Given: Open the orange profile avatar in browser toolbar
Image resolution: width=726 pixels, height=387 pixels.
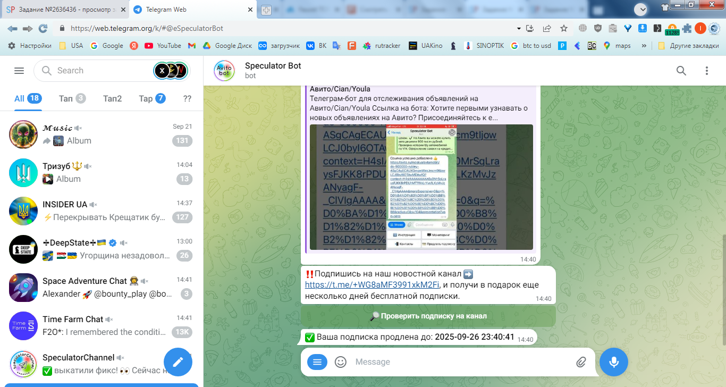Looking at the screenshot, I should pyautogui.click(x=700, y=28).
